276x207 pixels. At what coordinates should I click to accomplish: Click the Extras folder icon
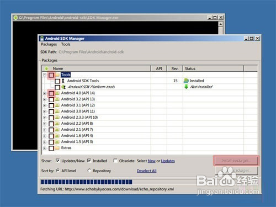click(x=57, y=148)
